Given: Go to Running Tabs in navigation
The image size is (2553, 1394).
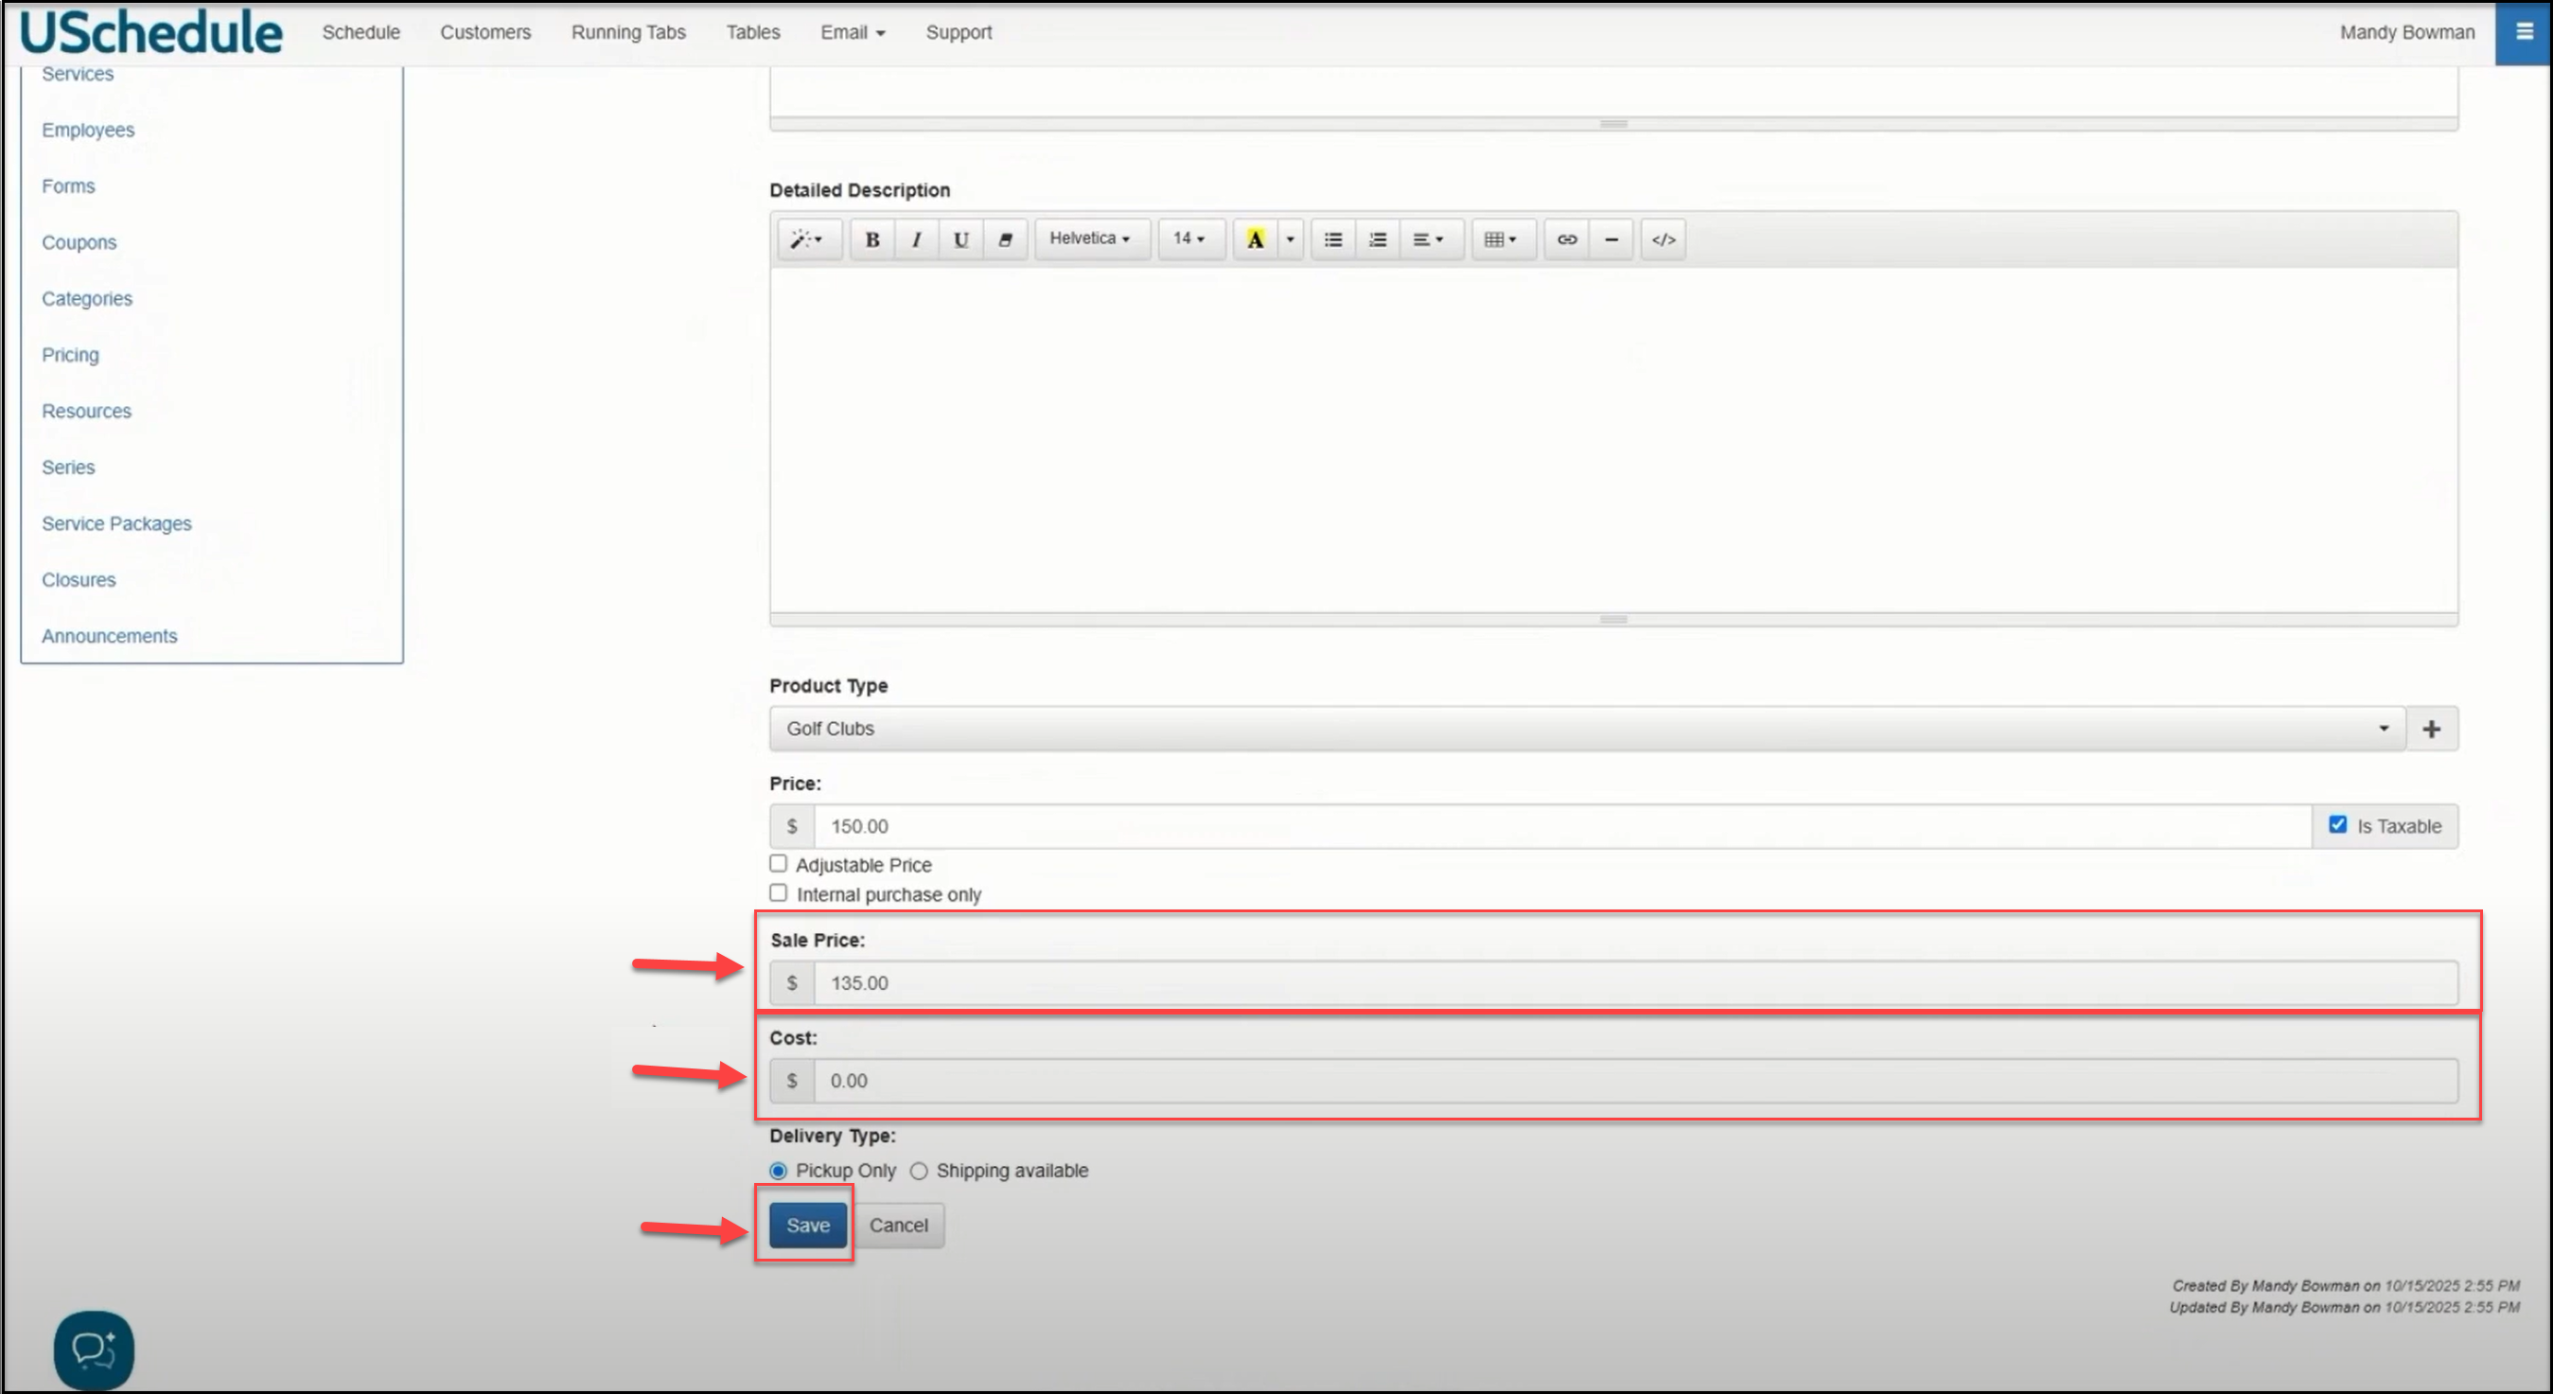Looking at the screenshot, I should pyautogui.click(x=628, y=32).
